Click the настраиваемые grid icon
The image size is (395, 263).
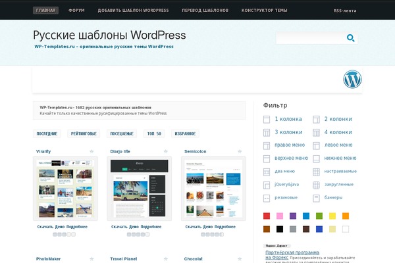(x=316, y=172)
